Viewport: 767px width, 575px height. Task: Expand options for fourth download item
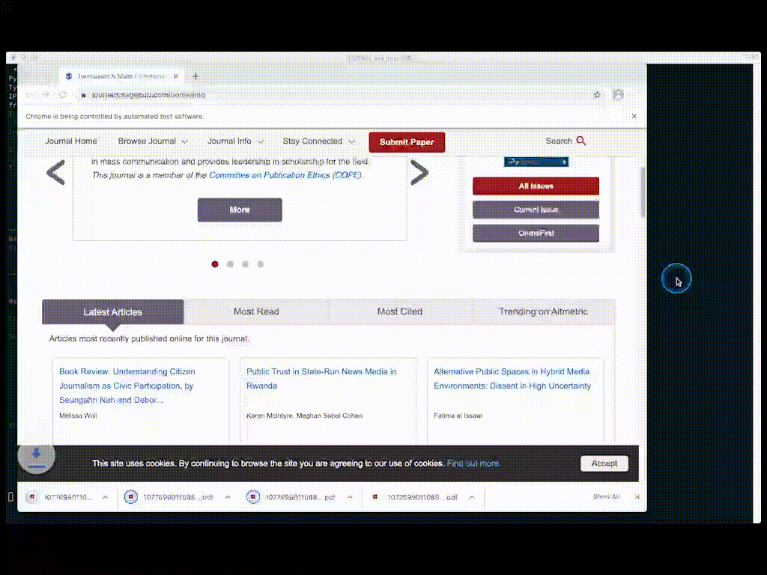click(472, 497)
